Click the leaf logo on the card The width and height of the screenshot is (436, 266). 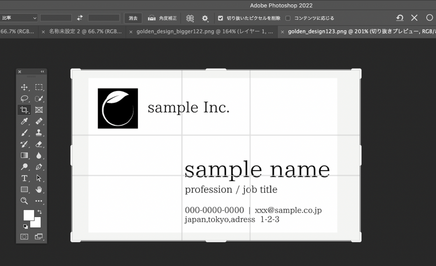pos(118,108)
